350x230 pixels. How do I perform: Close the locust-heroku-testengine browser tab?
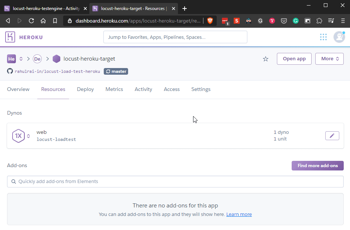85,9
